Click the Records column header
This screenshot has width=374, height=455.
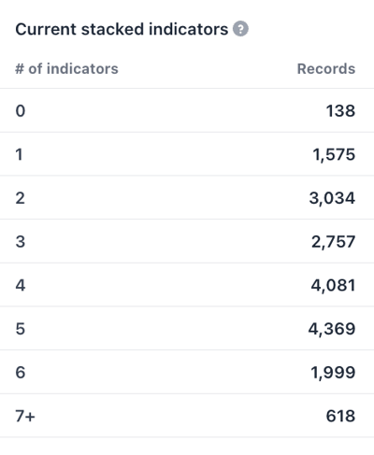pos(326,69)
